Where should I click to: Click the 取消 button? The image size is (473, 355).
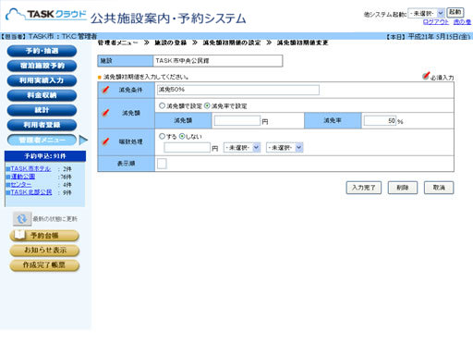439,188
